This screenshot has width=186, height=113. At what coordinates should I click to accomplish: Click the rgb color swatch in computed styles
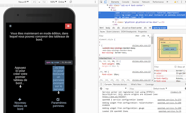[177, 73]
